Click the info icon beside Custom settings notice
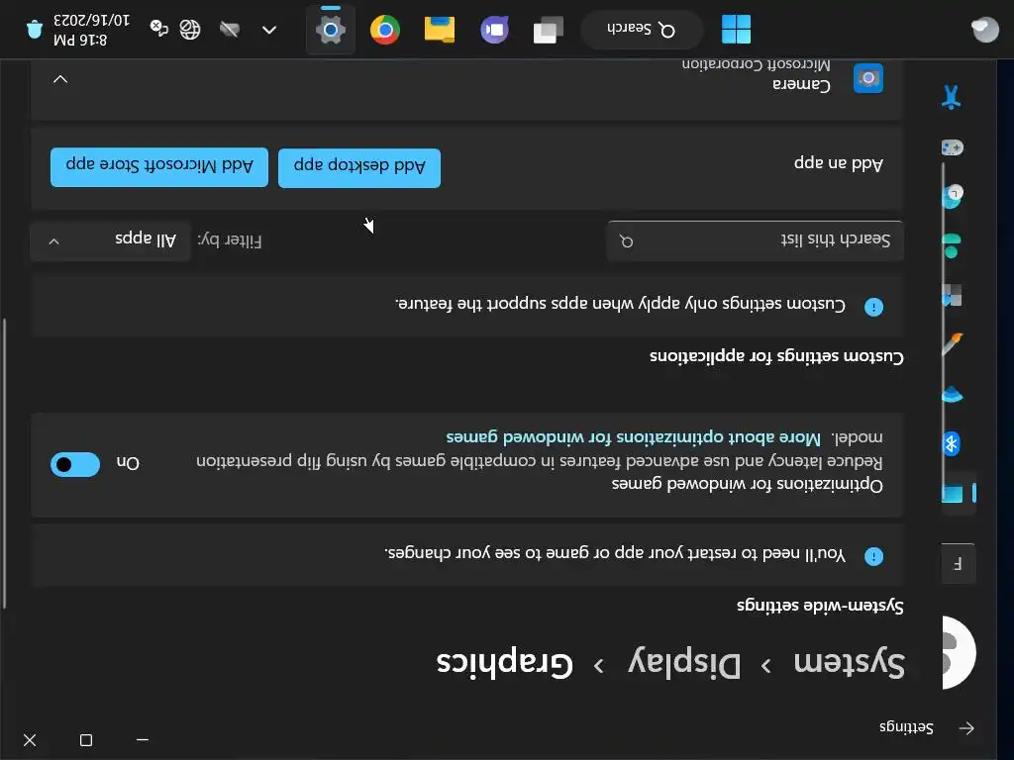1014x760 pixels. point(873,307)
